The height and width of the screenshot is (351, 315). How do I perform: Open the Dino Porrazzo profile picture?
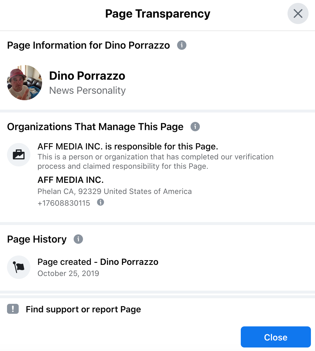(25, 83)
